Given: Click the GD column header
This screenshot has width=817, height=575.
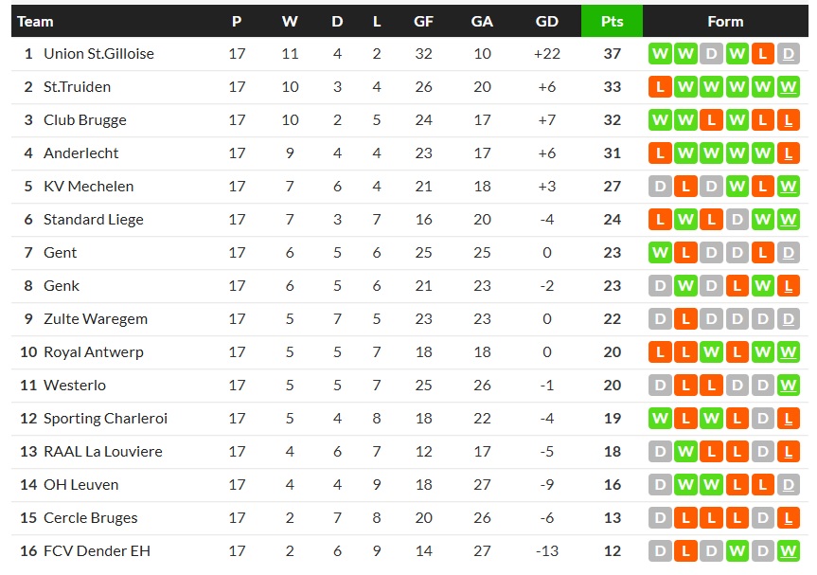Looking at the screenshot, I should 546,21.
